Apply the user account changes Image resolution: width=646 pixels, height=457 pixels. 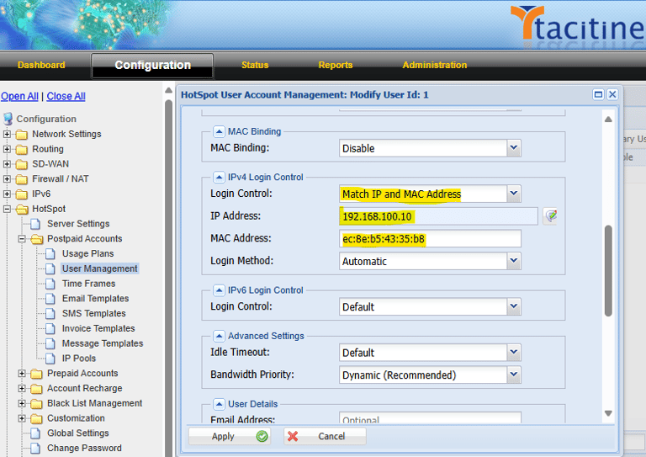point(230,436)
